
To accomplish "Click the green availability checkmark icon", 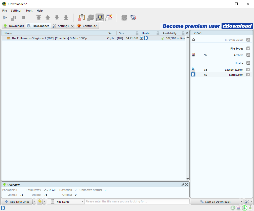I will 163,38.
